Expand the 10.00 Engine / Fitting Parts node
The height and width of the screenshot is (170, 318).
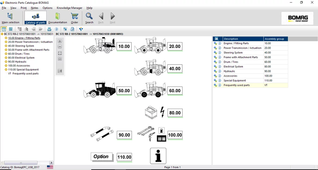(x=6, y=38)
